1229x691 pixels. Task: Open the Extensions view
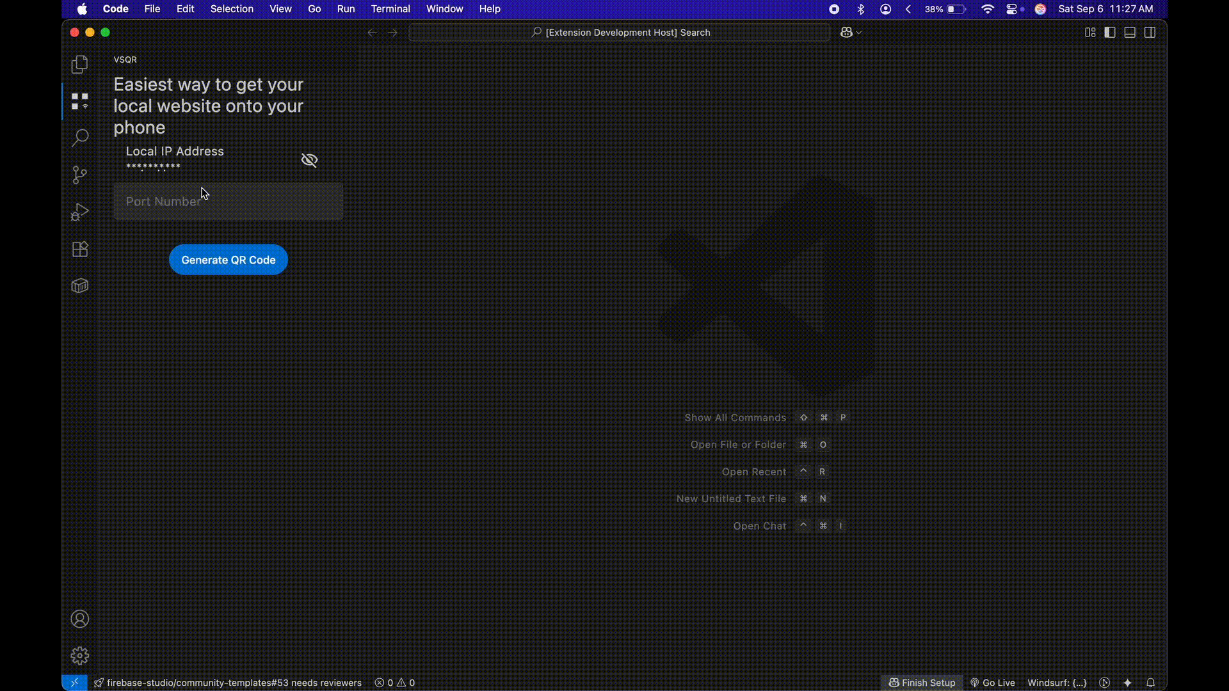pos(79,249)
